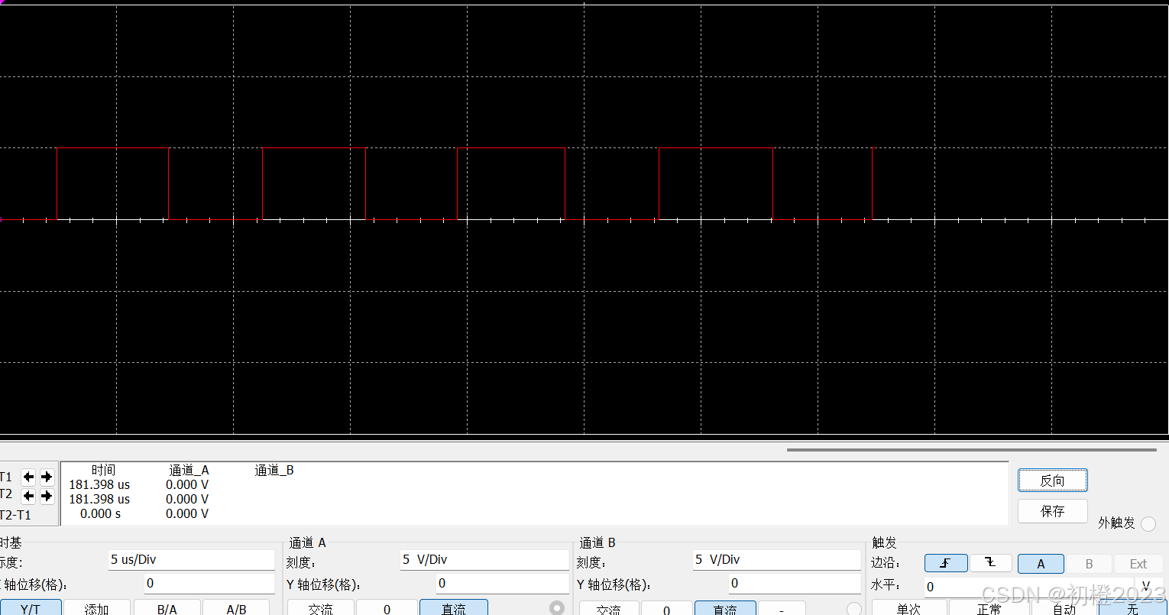Choose trigger source A
This screenshot has width=1169, height=615.
pos(1041,564)
